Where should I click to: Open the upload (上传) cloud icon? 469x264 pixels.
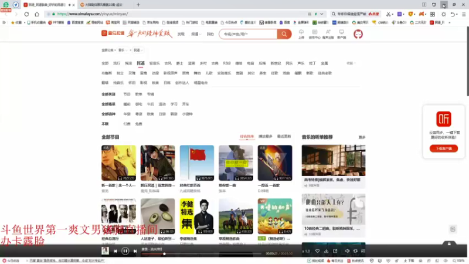[301, 34]
